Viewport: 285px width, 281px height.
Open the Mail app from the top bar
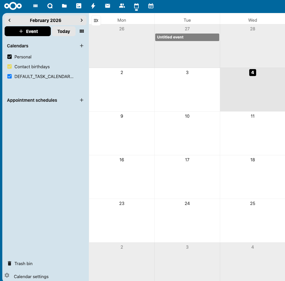[107, 6]
